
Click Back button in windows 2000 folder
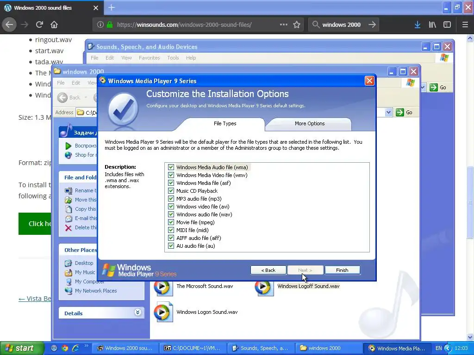69,98
